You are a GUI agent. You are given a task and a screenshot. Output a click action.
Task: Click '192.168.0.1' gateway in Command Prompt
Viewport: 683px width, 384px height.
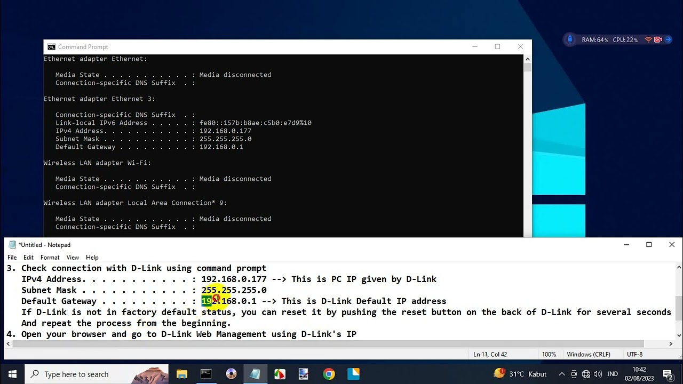pos(221,147)
